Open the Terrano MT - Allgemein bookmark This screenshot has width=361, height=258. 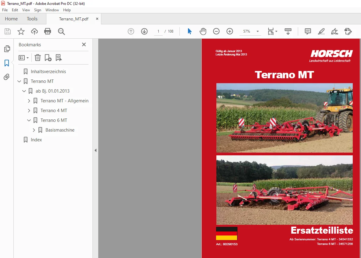coord(64,101)
